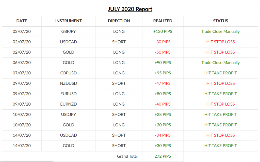Select the NZDUSD instrument cell
The width and height of the screenshot is (260, 162).
click(x=69, y=83)
